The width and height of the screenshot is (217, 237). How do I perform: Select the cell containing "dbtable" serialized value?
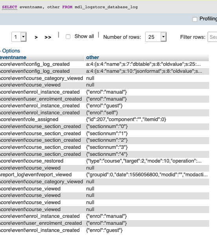[x=147, y=64]
